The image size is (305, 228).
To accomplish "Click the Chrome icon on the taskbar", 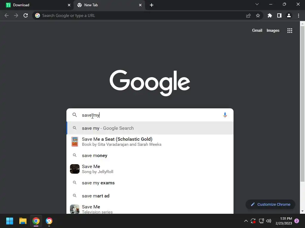I will 36,221.
